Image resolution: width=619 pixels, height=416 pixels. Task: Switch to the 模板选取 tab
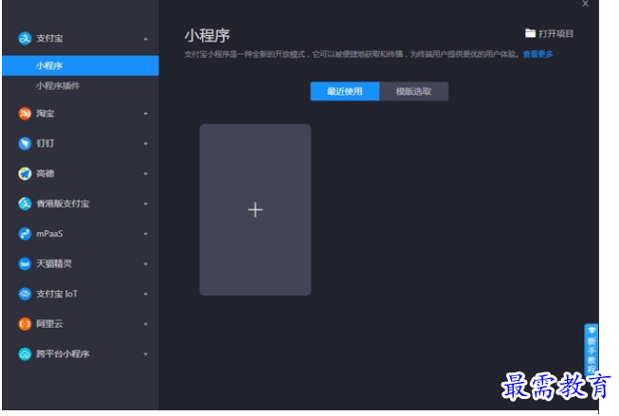point(413,91)
